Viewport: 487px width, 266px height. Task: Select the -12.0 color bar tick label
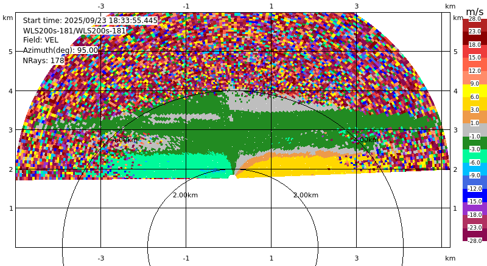pos(475,188)
